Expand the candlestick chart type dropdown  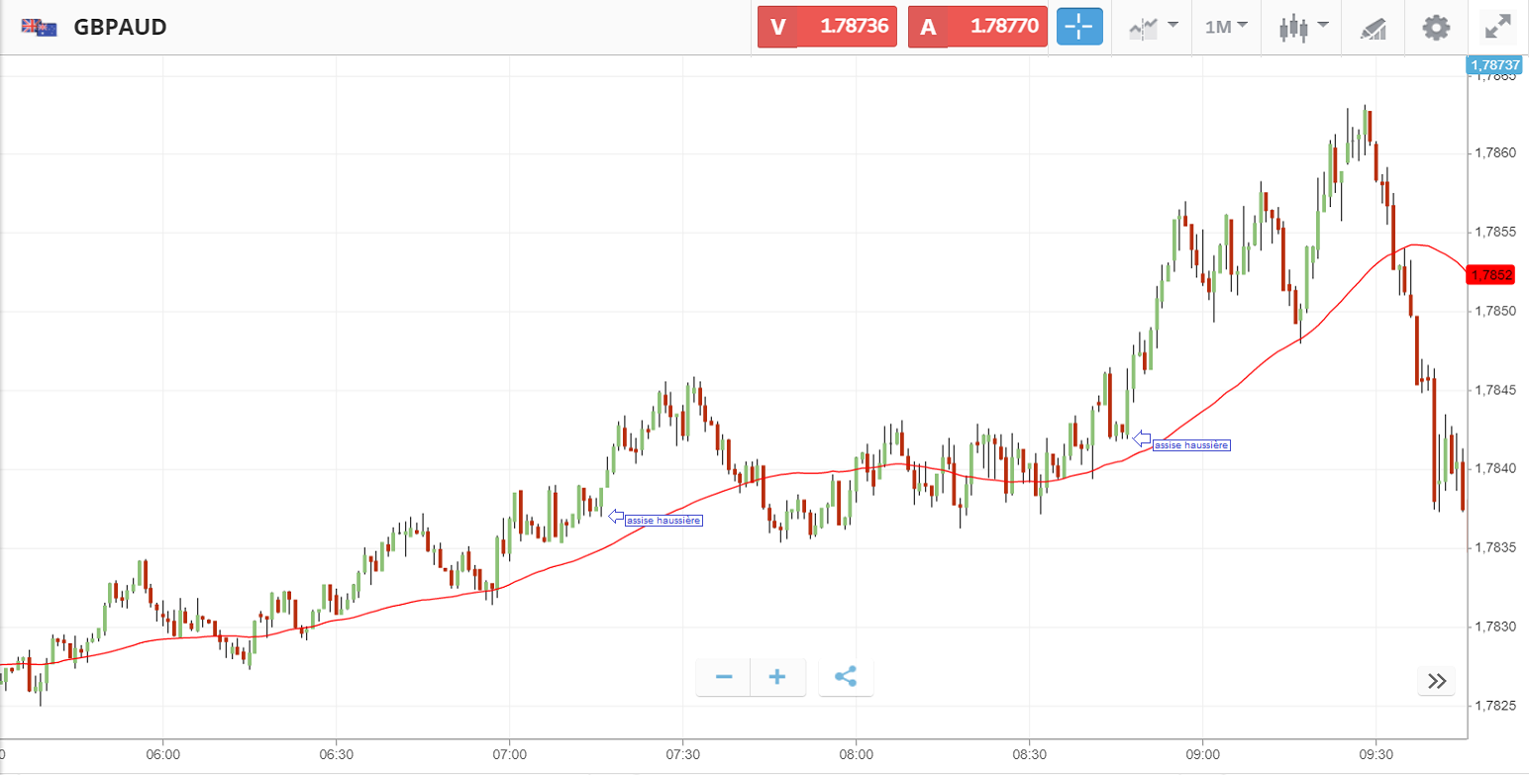click(1300, 27)
